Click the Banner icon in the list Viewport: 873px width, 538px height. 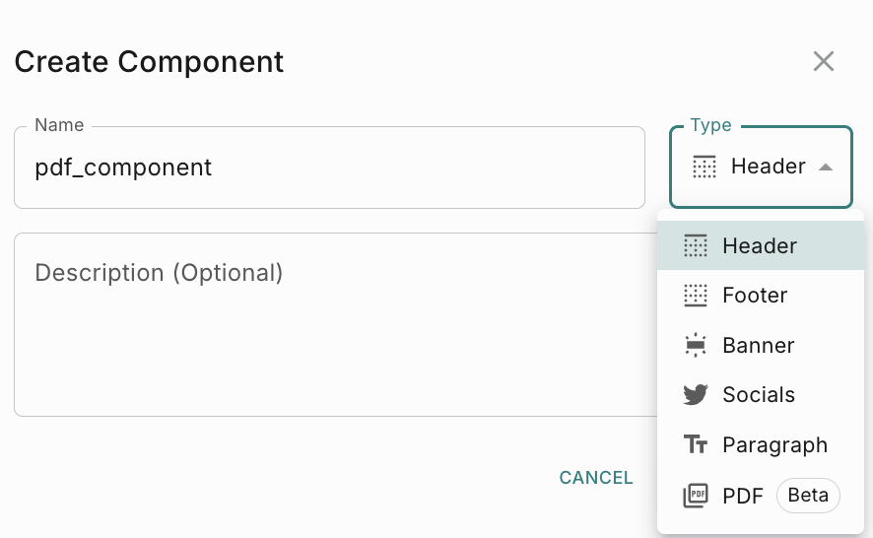(696, 346)
